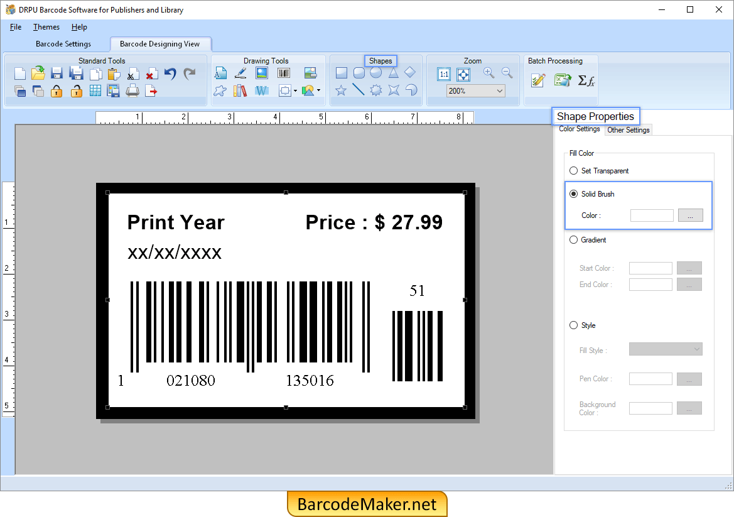Select the Rounded Rectangle shape

pyautogui.click(x=359, y=73)
